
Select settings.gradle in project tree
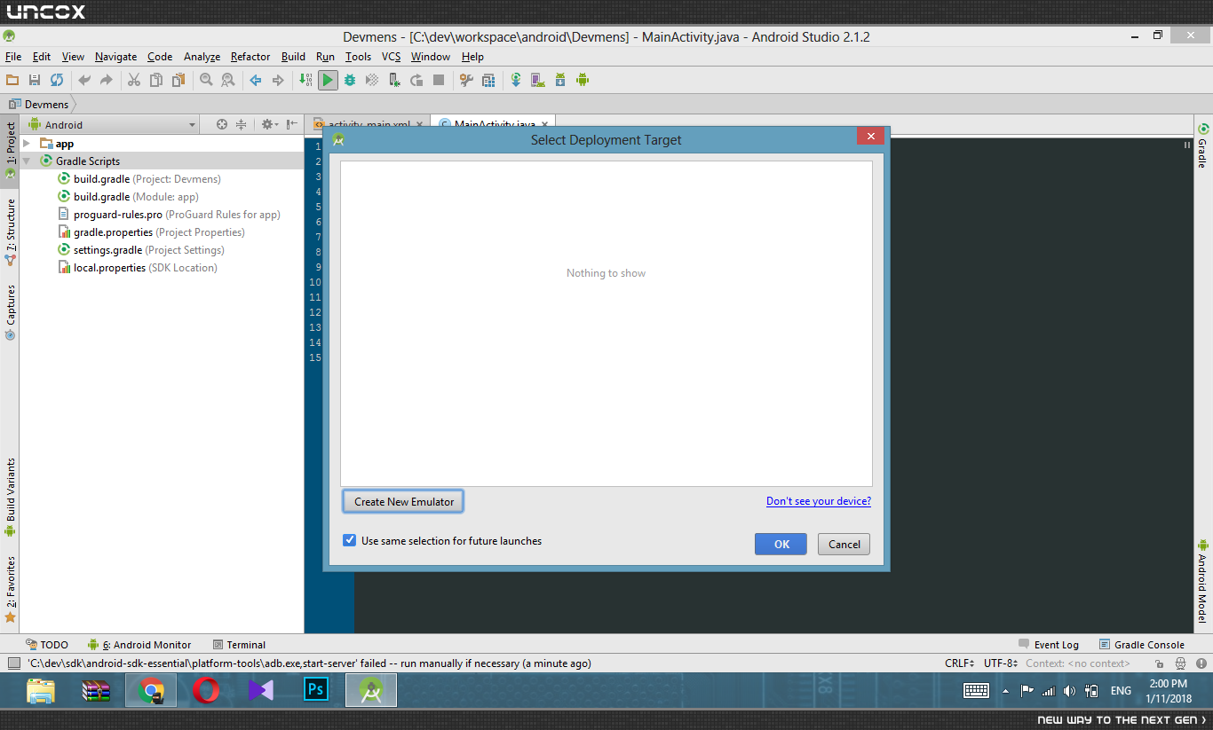tap(141, 250)
